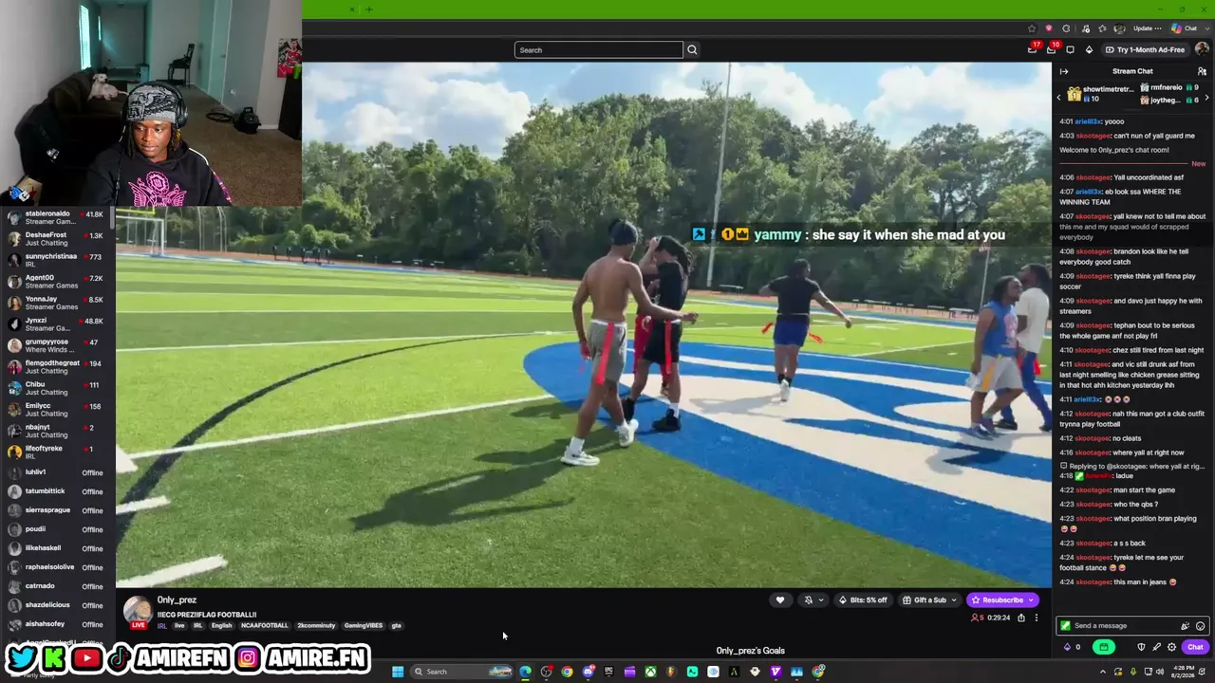Open the Only_prez channel name link
Image resolution: width=1215 pixels, height=683 pixels.
click(177, 600)
